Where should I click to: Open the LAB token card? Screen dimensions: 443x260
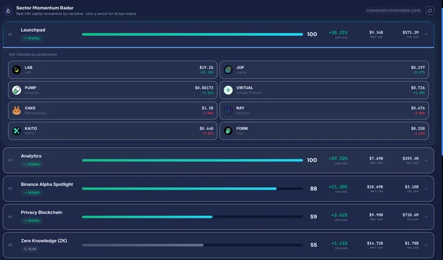113,70
